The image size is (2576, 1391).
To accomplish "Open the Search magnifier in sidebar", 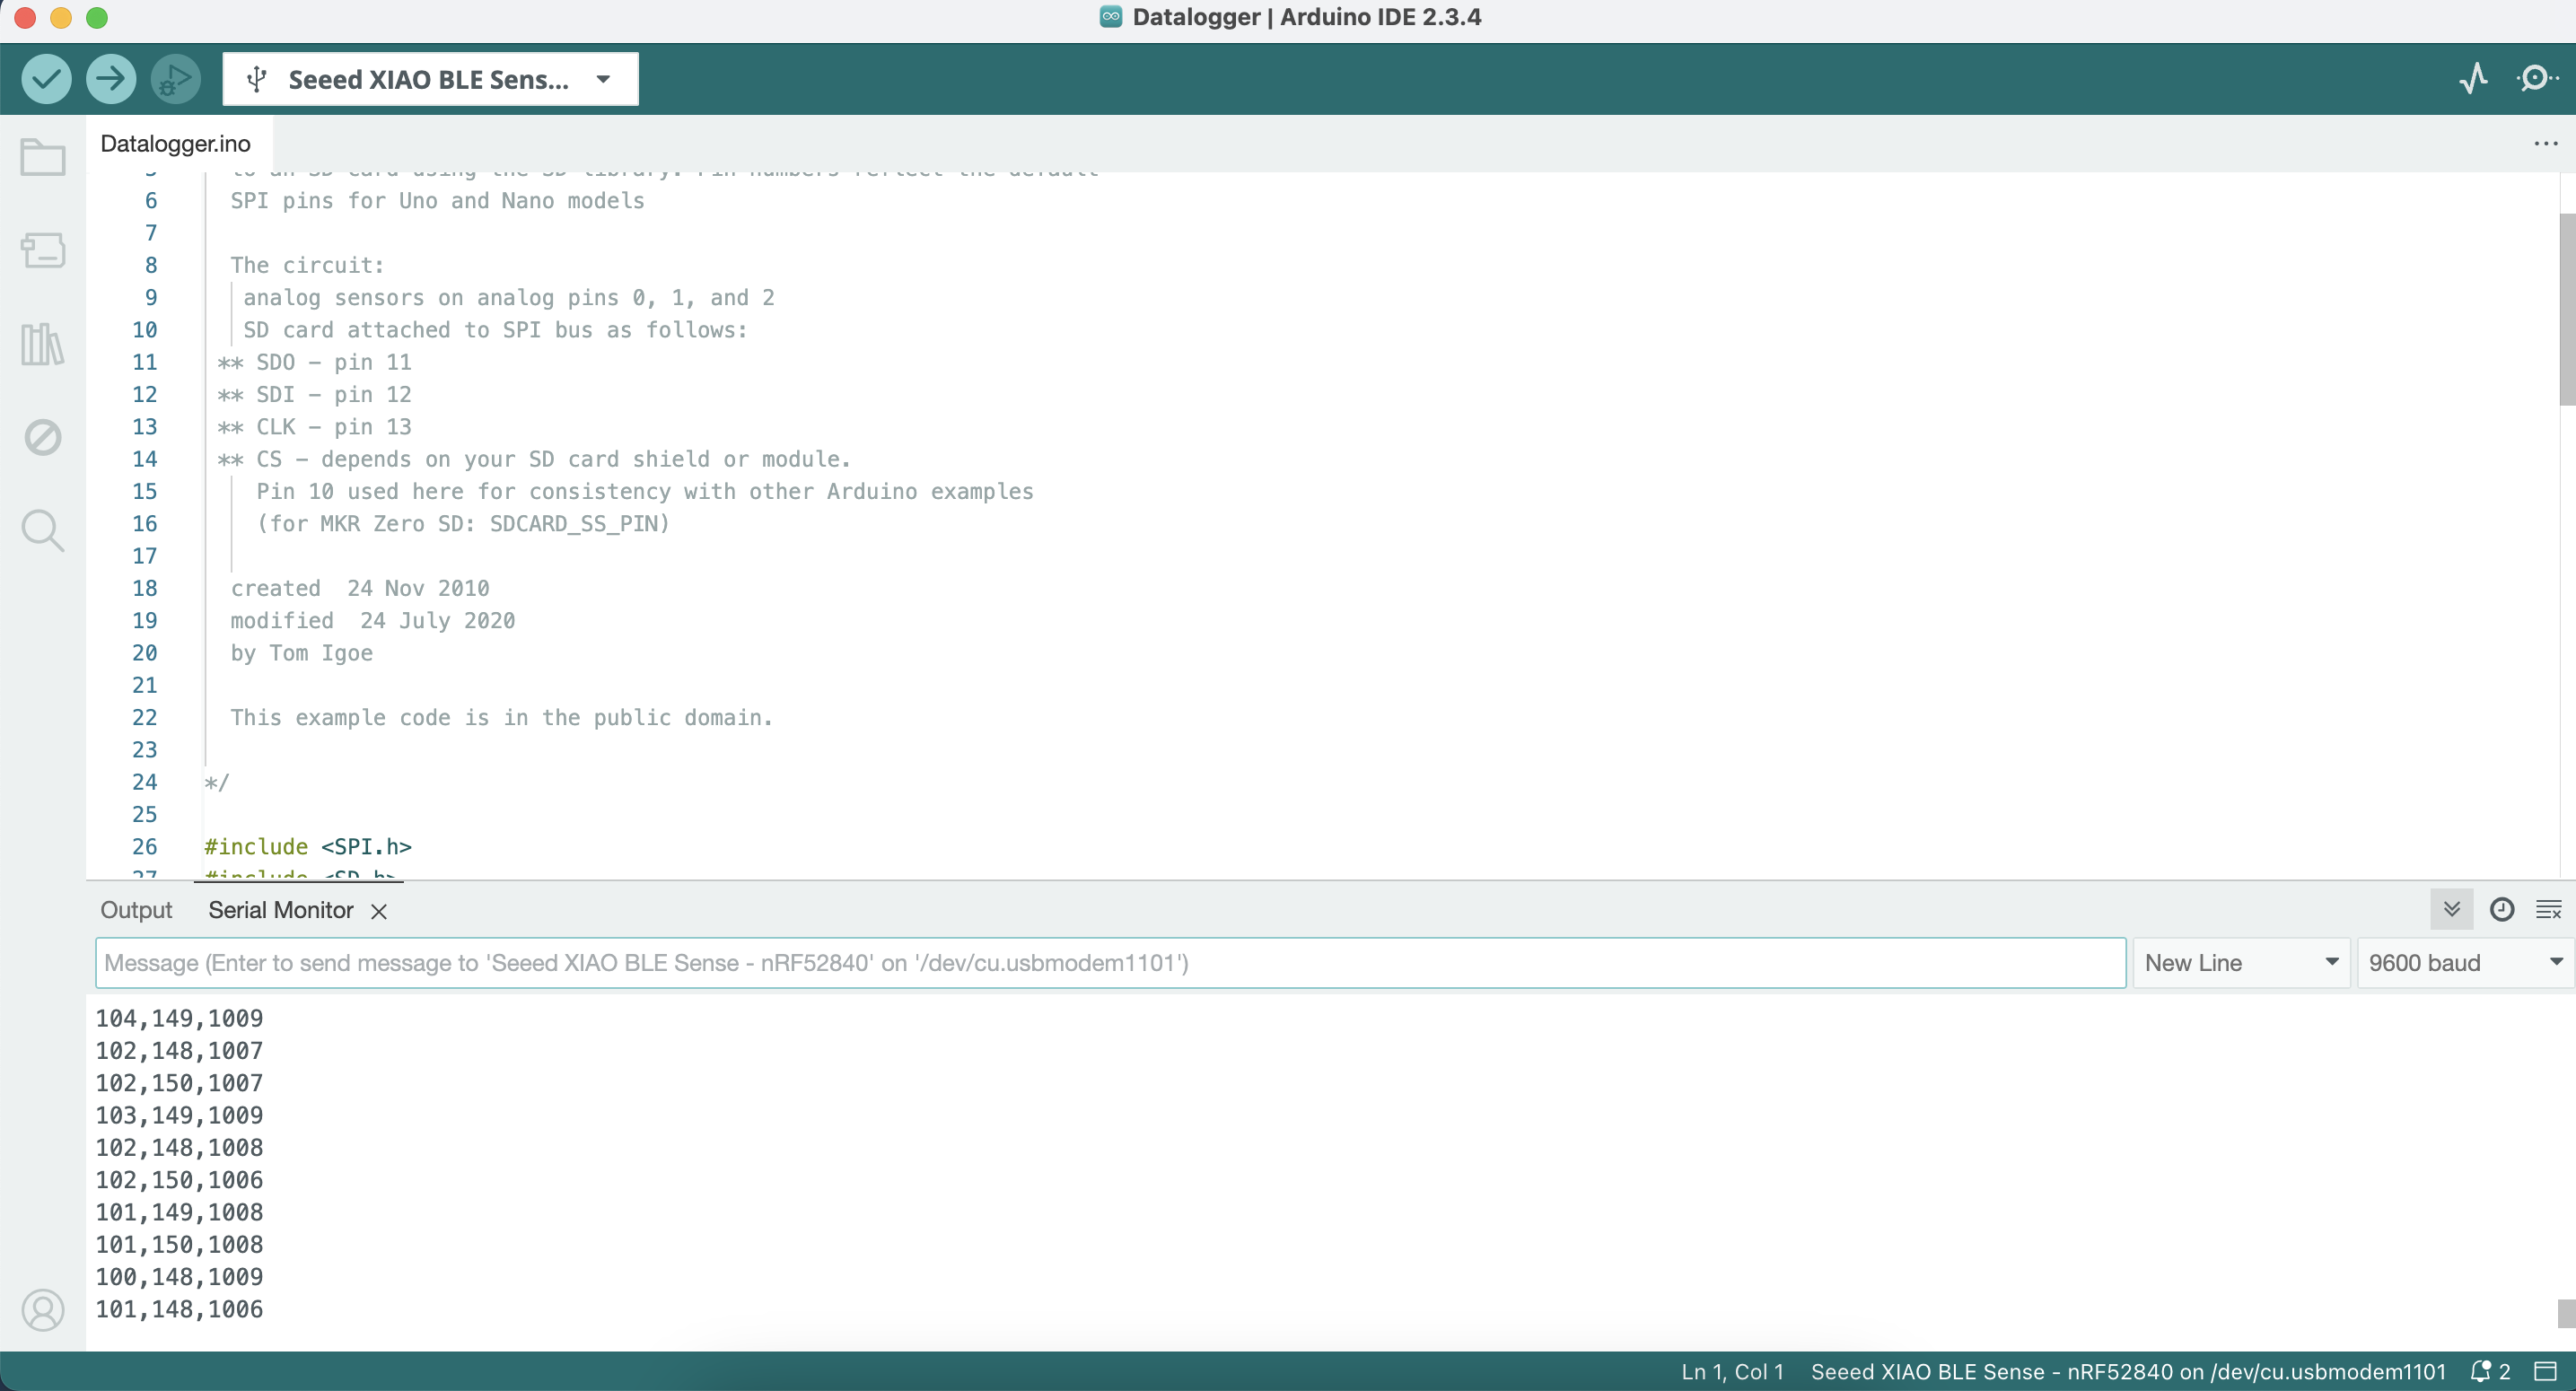I will (43, 530).
